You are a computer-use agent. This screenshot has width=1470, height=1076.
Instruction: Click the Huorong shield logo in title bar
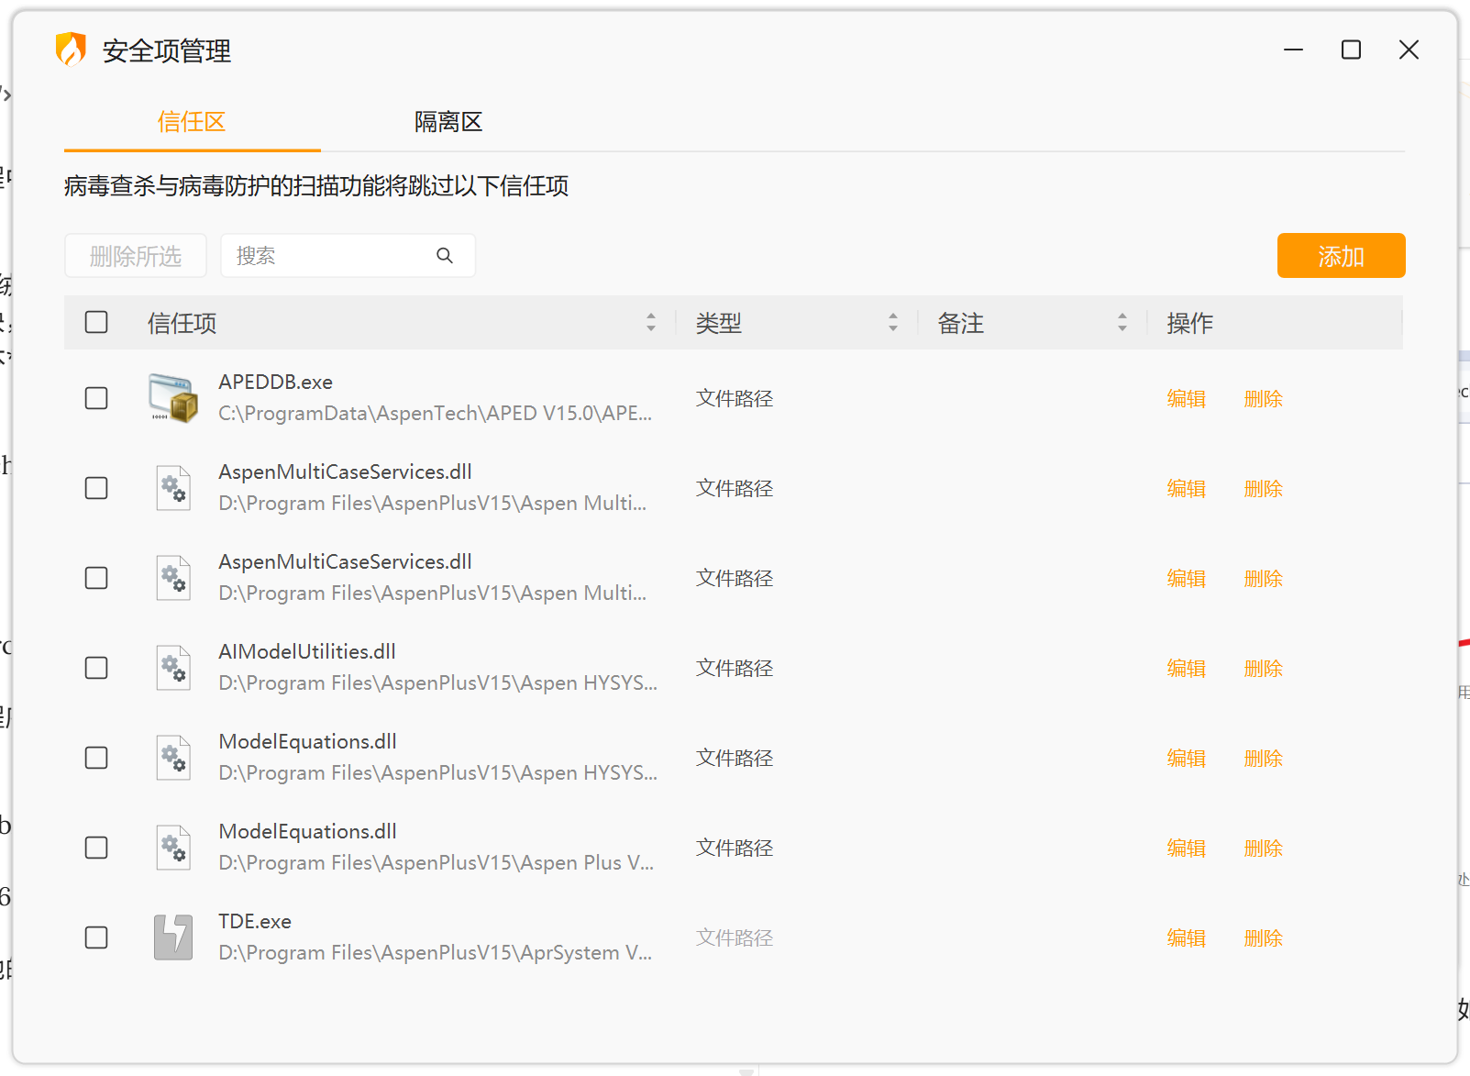[x=71, y=50]
